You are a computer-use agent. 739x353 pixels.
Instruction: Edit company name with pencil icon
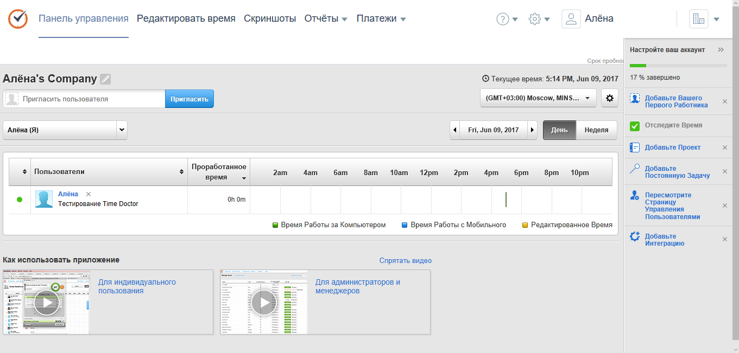tap(105, 79)
